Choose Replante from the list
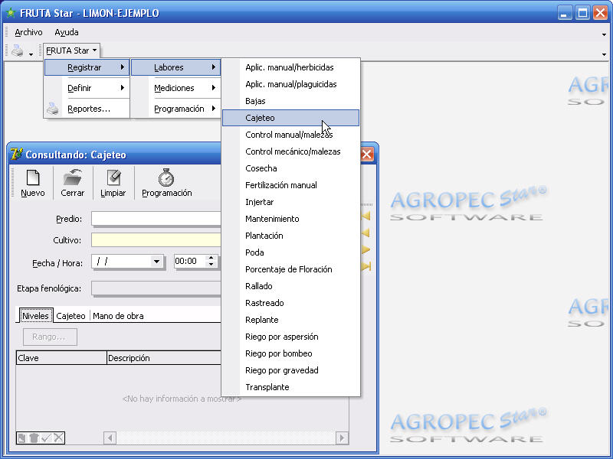The height and width of the screenshot is (459, 613). click(290, 320)
